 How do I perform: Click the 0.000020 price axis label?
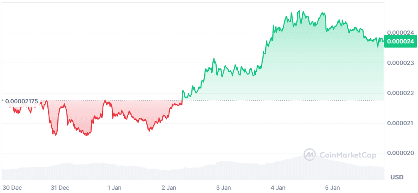click(x=399, y=153)
